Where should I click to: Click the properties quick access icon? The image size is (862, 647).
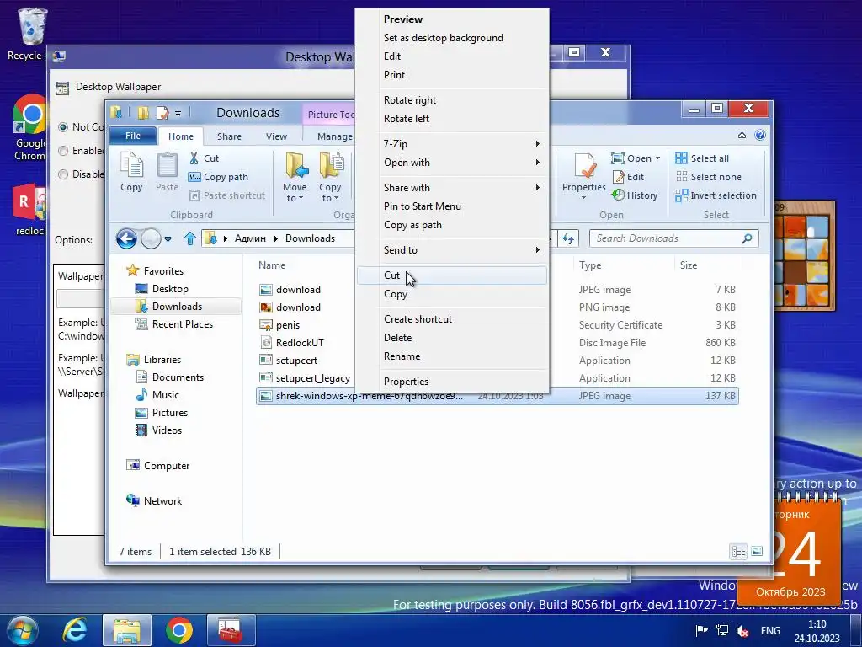(x=162, y=113)
